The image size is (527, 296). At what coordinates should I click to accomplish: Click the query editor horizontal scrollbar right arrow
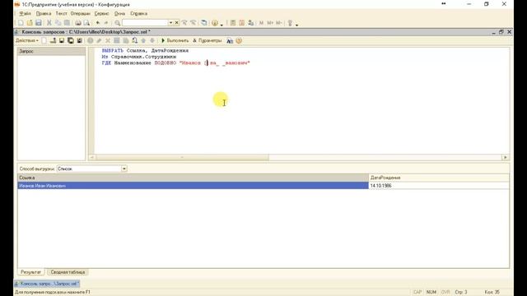point(505,157)
